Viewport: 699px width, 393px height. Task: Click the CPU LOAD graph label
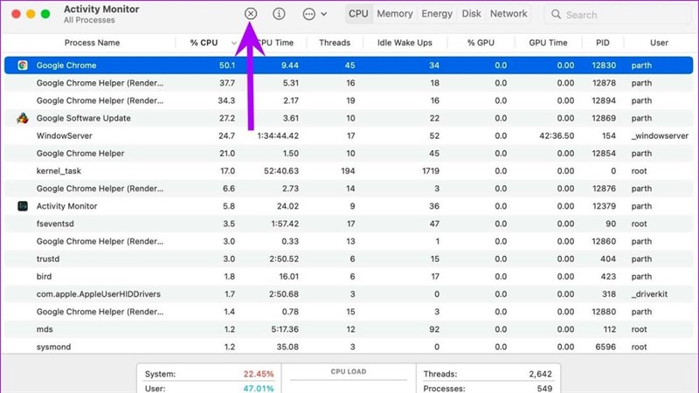pos(349,372)
